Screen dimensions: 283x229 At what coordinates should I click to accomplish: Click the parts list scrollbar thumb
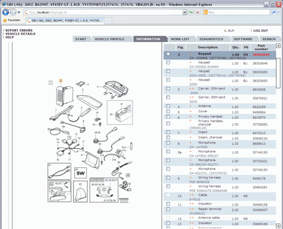click(x=278, y=73)
